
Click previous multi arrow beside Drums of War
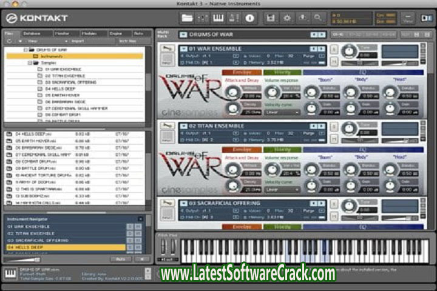coord(314,35)
